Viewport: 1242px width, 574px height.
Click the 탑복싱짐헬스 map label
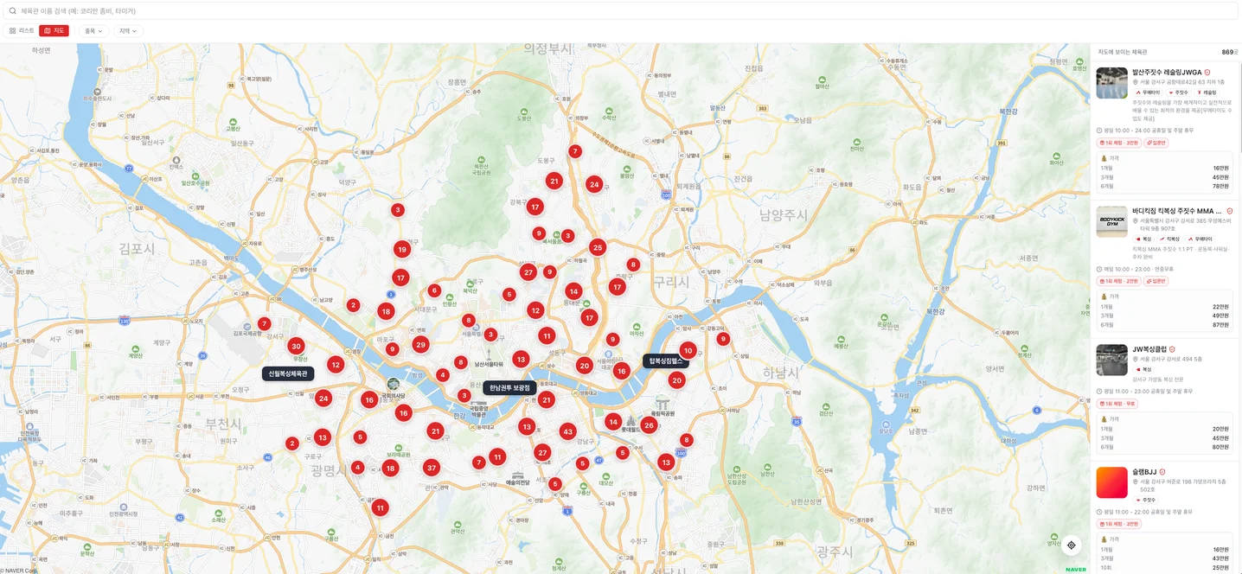coord(666,360)
